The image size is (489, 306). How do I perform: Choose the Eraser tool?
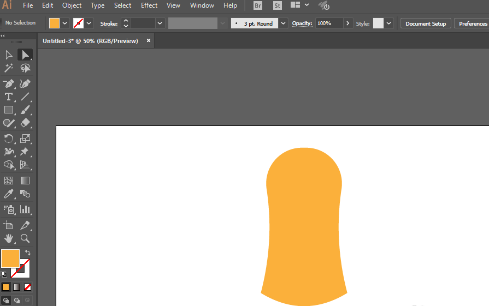pyautogui.click(x=25, y=123)
